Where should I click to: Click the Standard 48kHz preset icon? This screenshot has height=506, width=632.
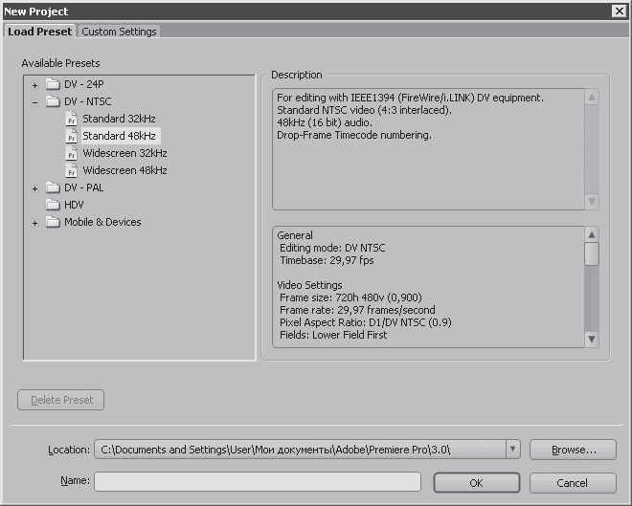(x=72, y=136)
